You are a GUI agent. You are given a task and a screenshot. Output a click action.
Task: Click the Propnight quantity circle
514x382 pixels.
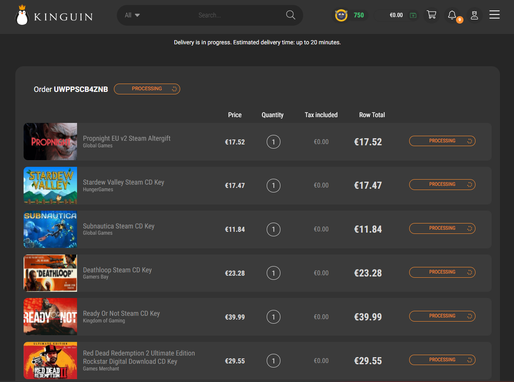tap(273, 142)
